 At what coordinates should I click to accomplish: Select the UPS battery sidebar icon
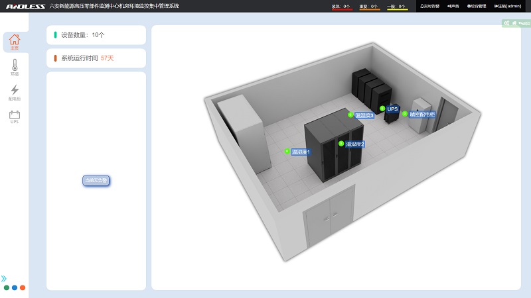15,117
